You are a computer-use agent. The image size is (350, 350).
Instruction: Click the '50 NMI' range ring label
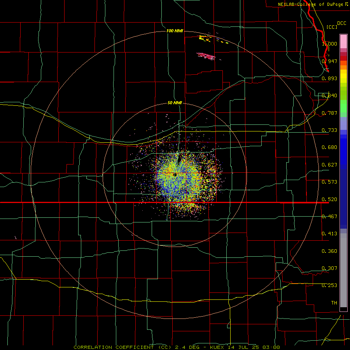175,103
